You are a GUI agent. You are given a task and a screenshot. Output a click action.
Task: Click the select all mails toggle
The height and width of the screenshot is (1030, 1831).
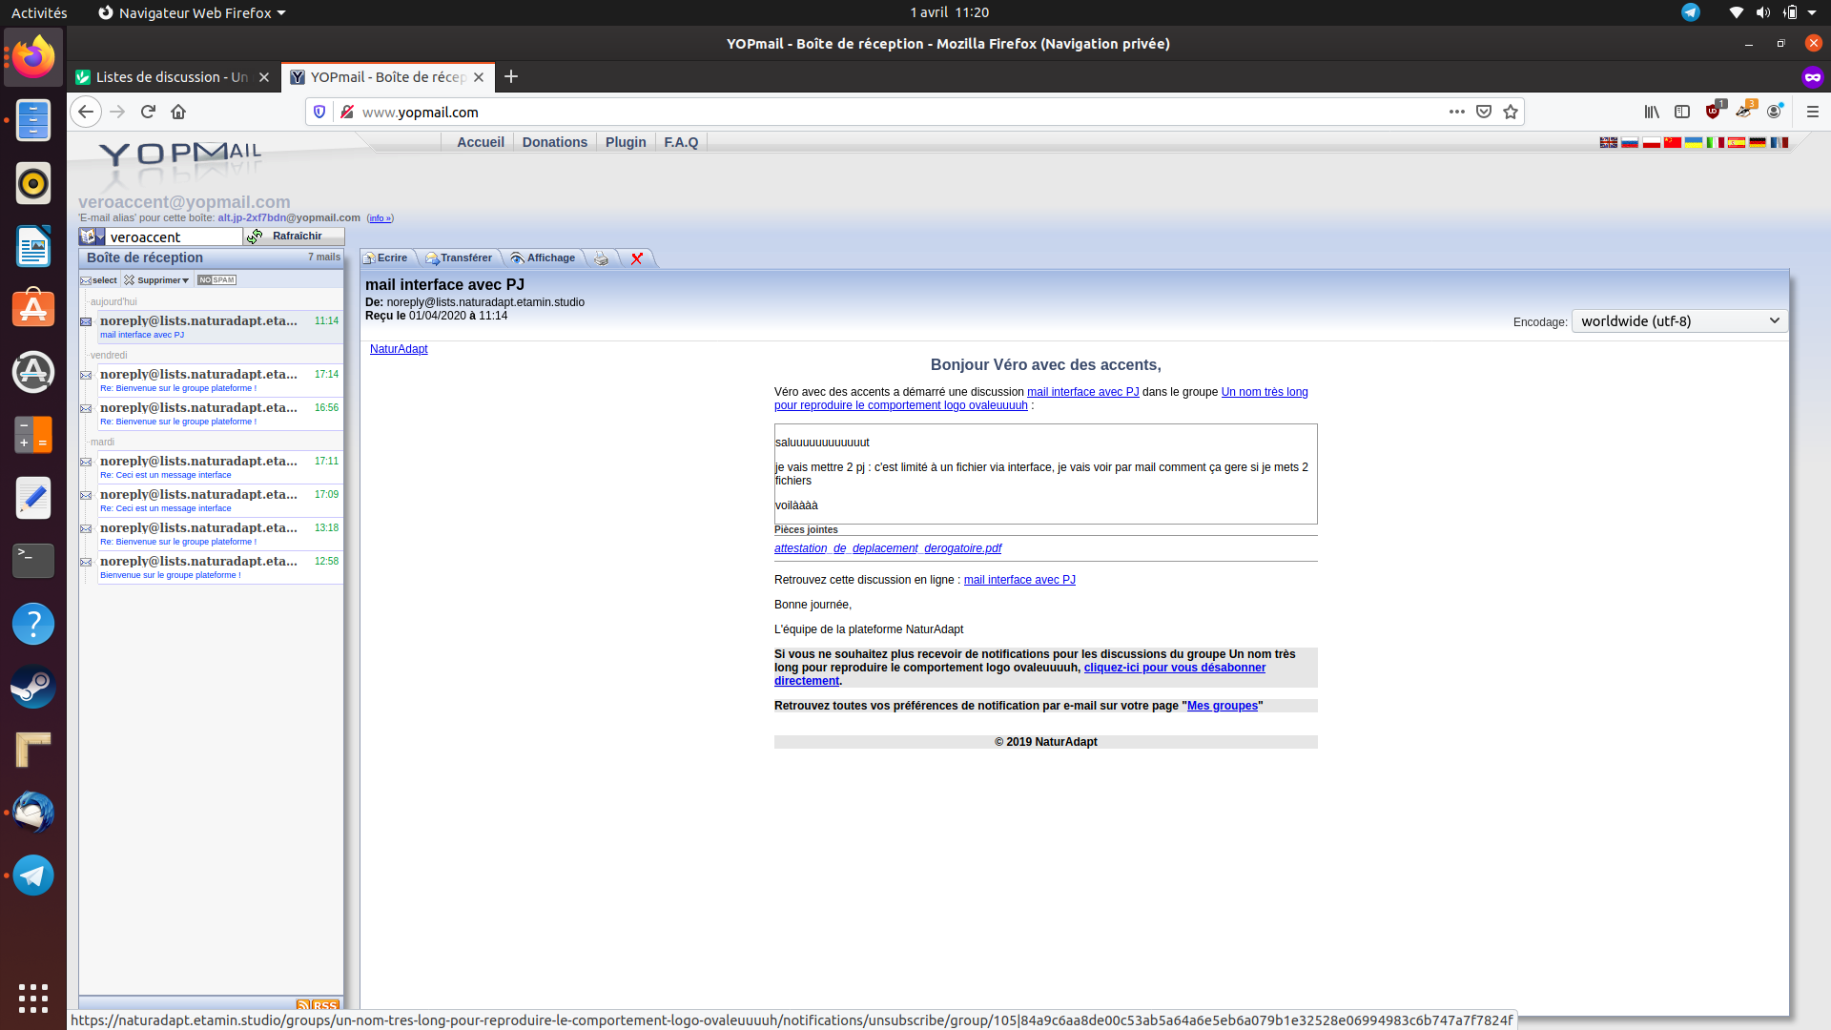point(99,280)
